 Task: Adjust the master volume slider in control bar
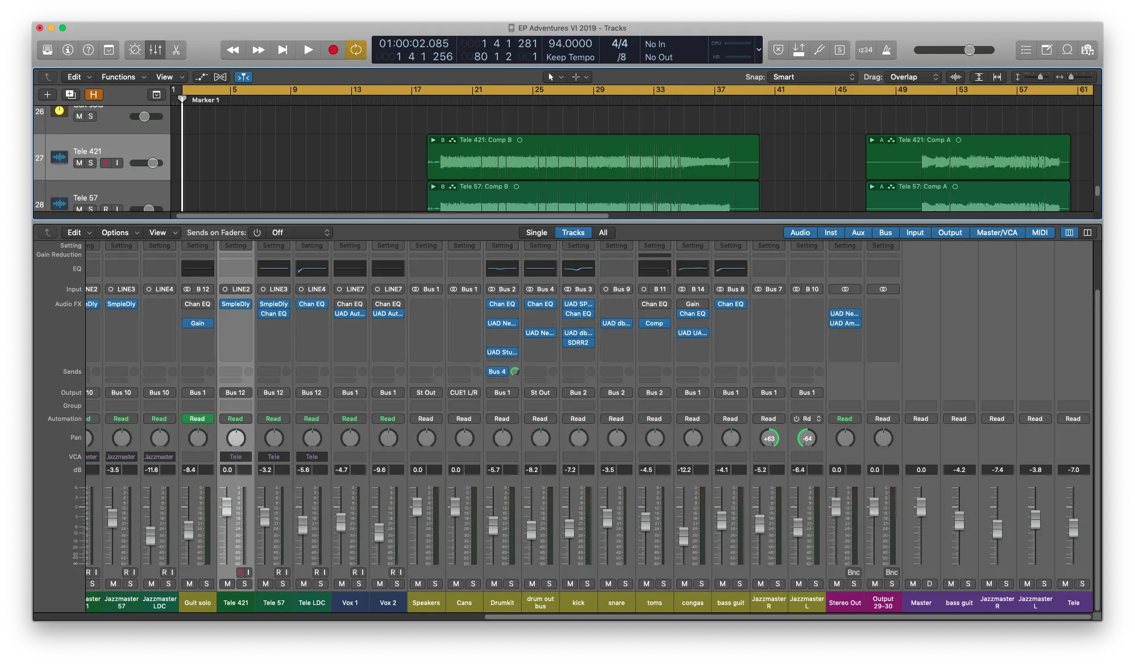[969, 50]
